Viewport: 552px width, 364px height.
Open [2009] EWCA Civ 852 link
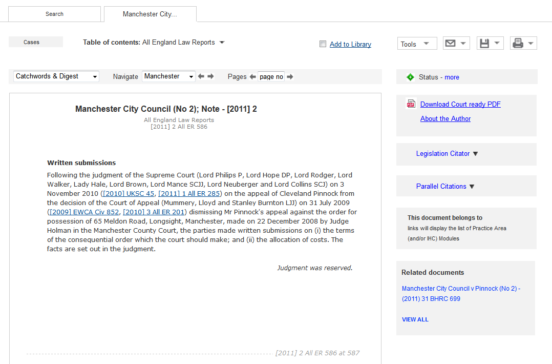(84, 212)
